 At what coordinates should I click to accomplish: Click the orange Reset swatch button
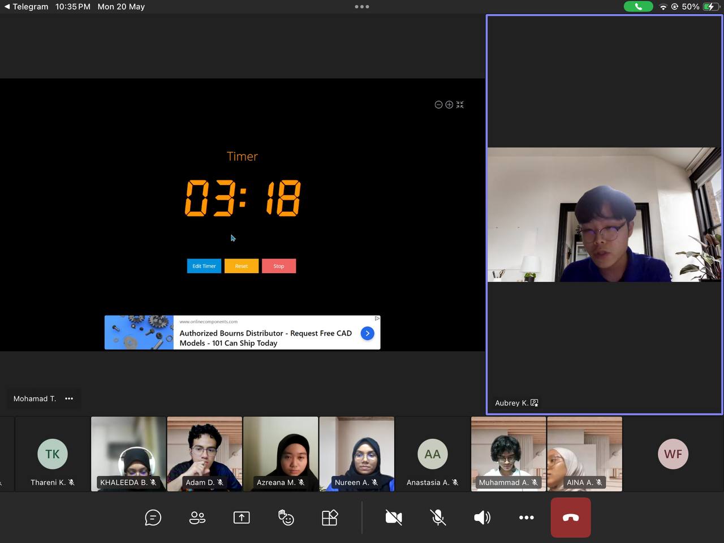click(242, 266)
